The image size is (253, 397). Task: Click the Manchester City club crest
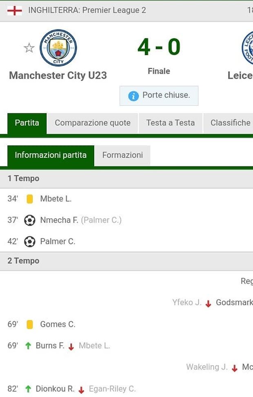point(58,48)
